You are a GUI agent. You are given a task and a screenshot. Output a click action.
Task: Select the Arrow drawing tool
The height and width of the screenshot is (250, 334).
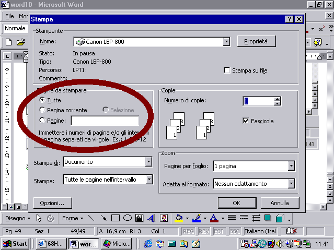click(103, 218)
